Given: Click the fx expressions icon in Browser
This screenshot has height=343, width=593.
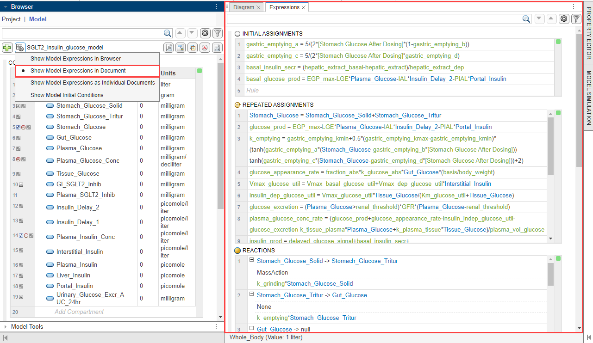Looking at the screenshot, I should pyautogui.click(x=169, y=47).
